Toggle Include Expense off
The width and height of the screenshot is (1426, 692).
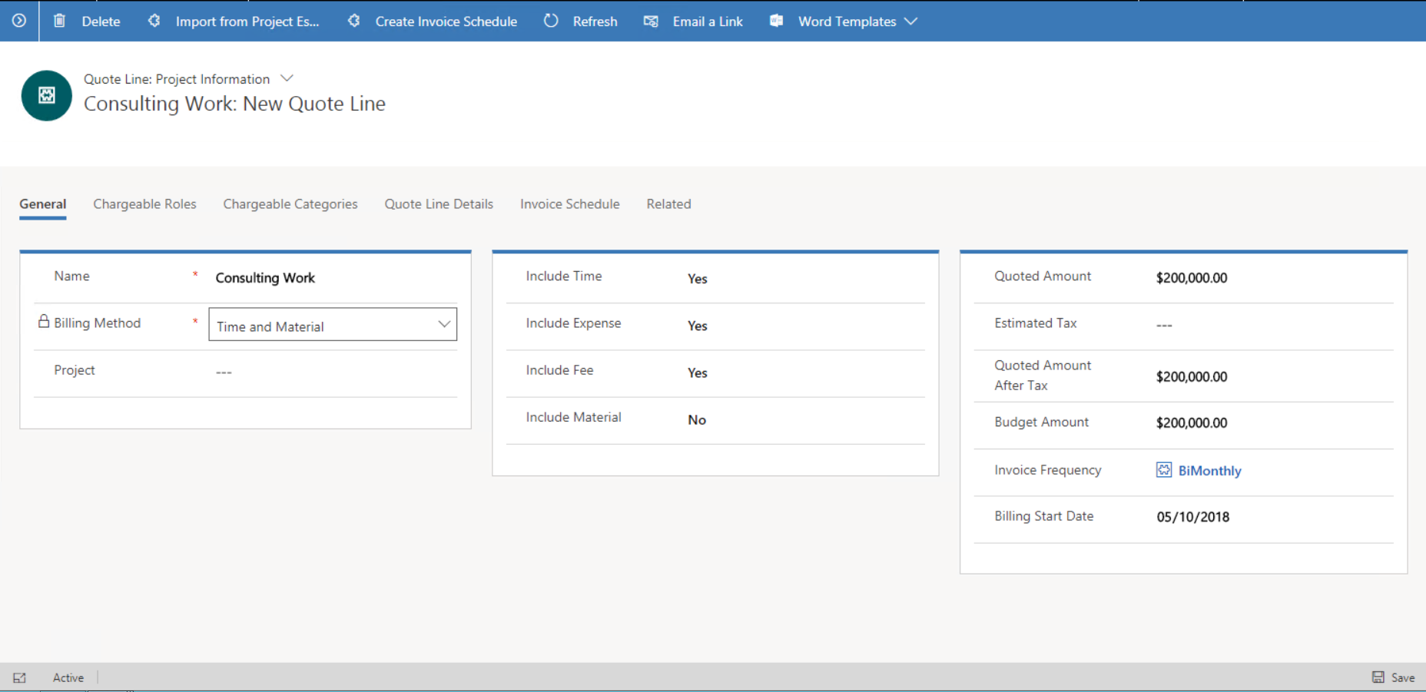point(697,326)
